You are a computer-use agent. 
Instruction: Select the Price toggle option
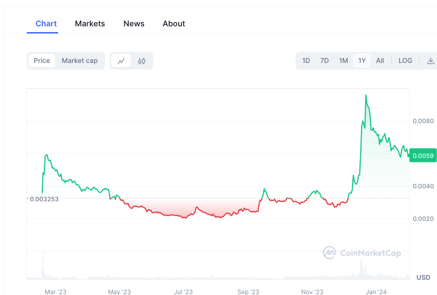[42, 61]
